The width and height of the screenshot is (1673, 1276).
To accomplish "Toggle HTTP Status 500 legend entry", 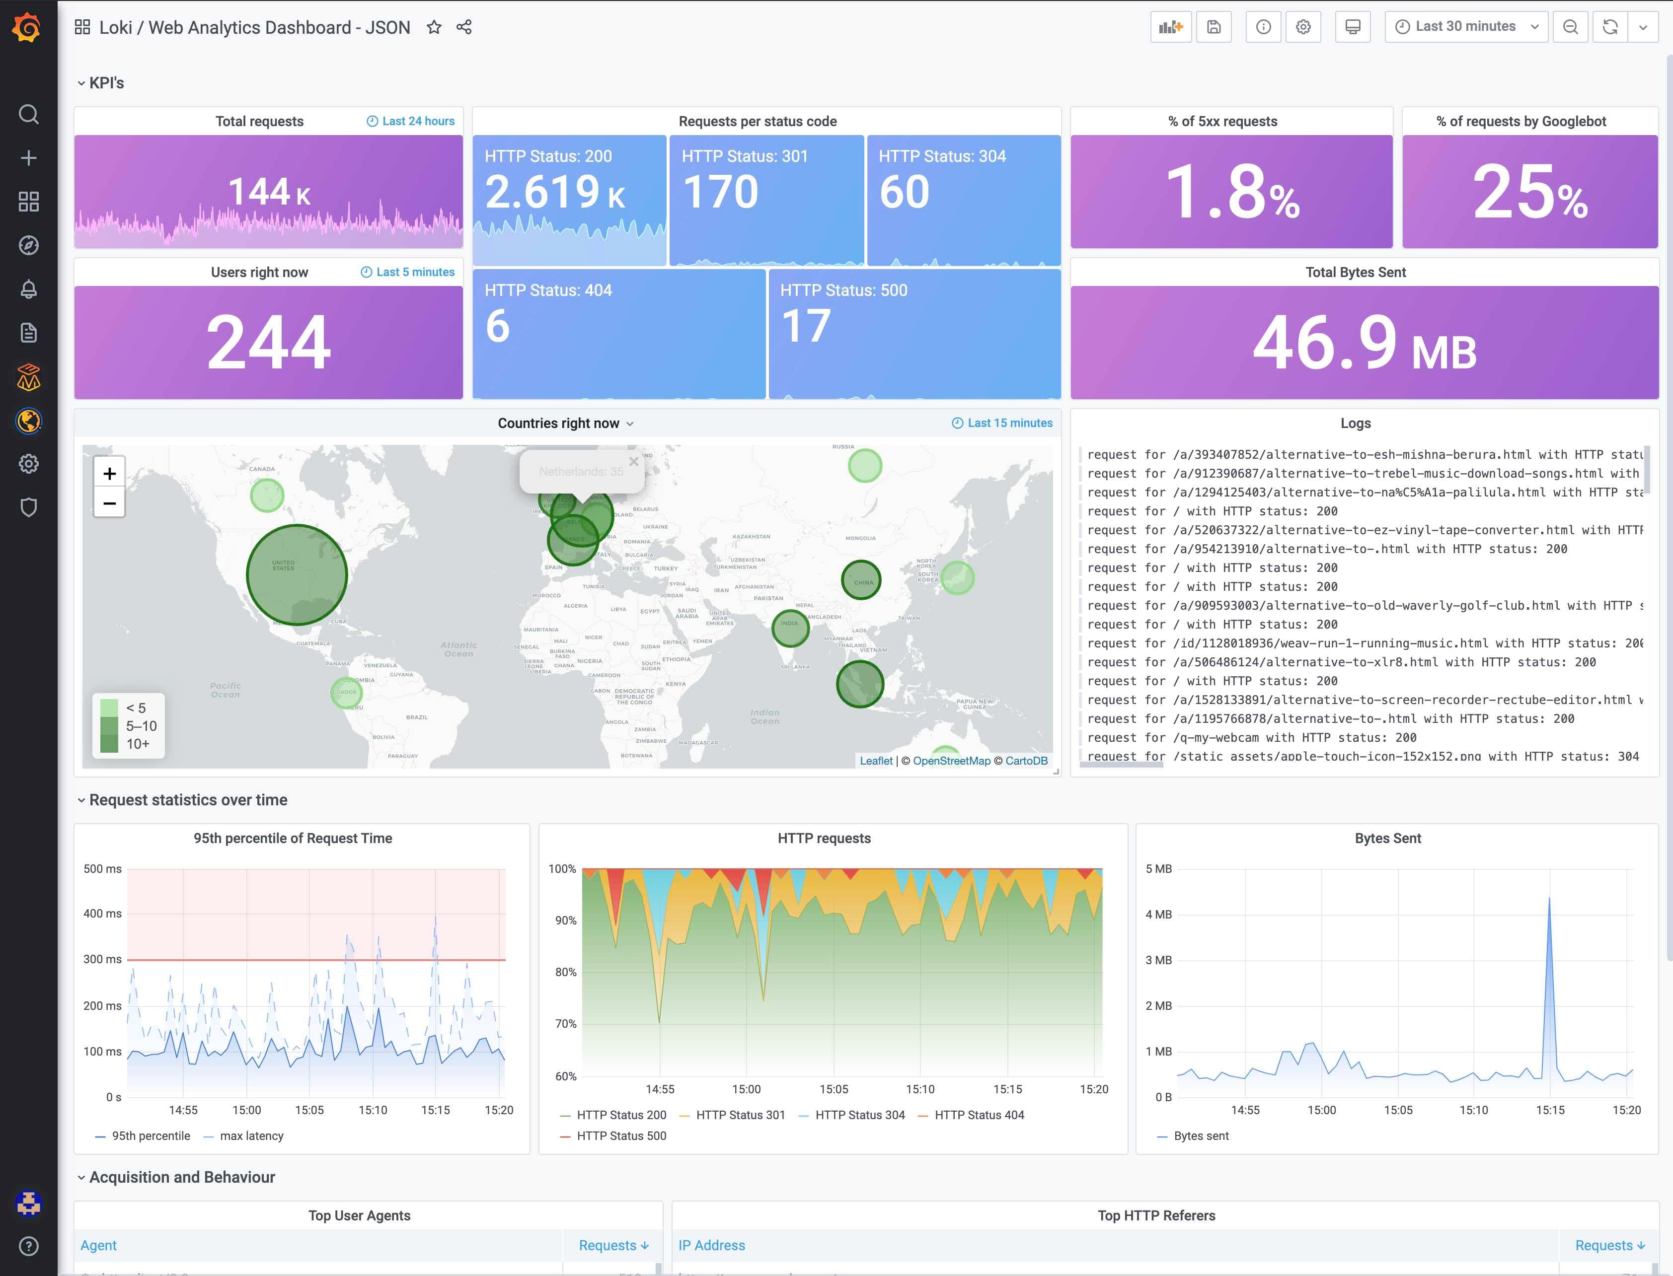I will (x=621, y=1136).
